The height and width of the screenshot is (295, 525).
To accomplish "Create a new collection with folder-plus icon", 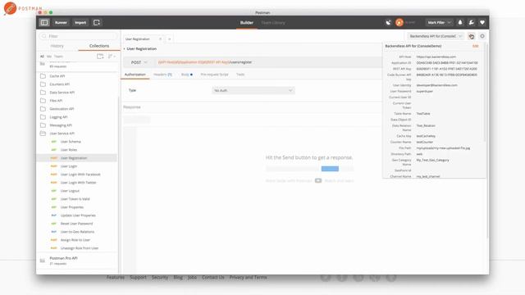I will [100, 57].
